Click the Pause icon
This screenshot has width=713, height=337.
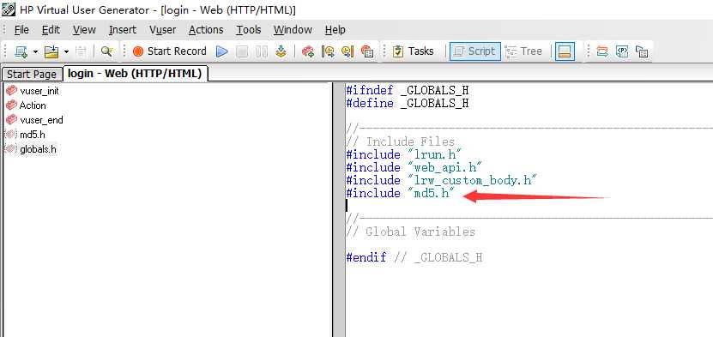(262, 51)
